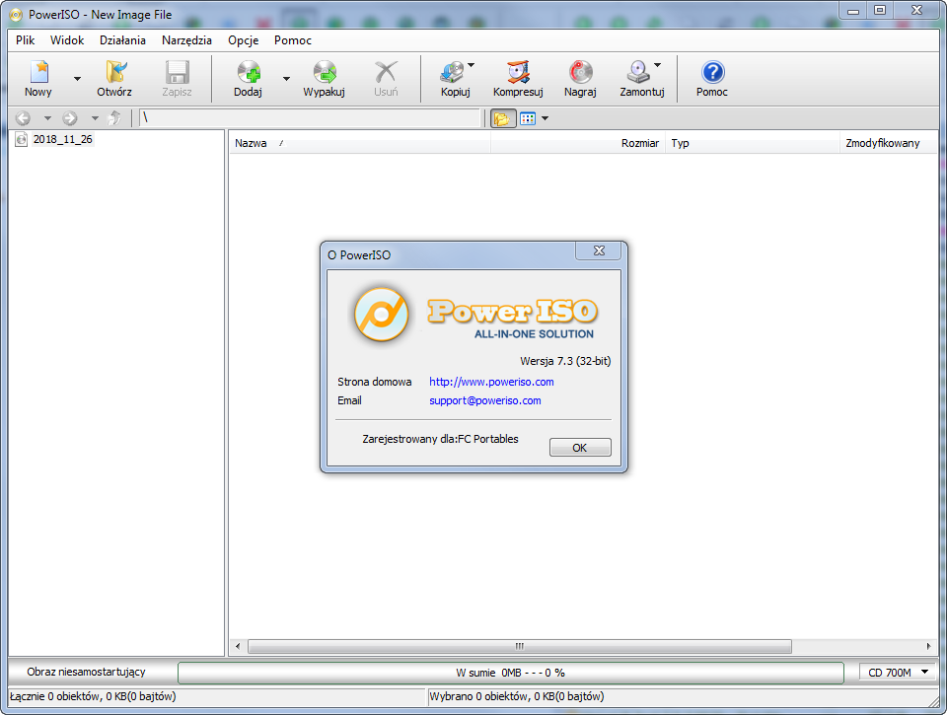
Task: Click the Łącznie 0 obiektów status text
Action: [93, 696]
